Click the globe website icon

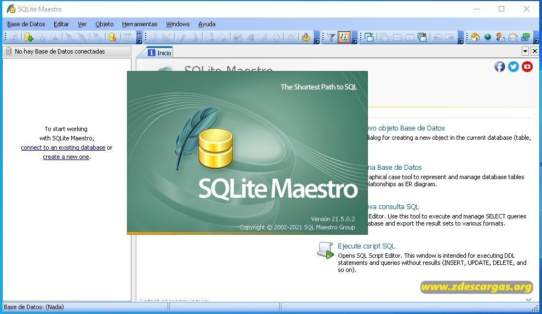pyautogui.click(x=488, y=37)
